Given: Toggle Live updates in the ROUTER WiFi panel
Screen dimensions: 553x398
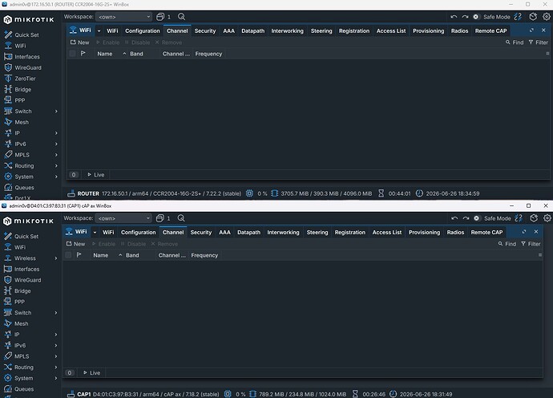Looking at the screenshot, I should pyautogui.click(x=96, y=174).
